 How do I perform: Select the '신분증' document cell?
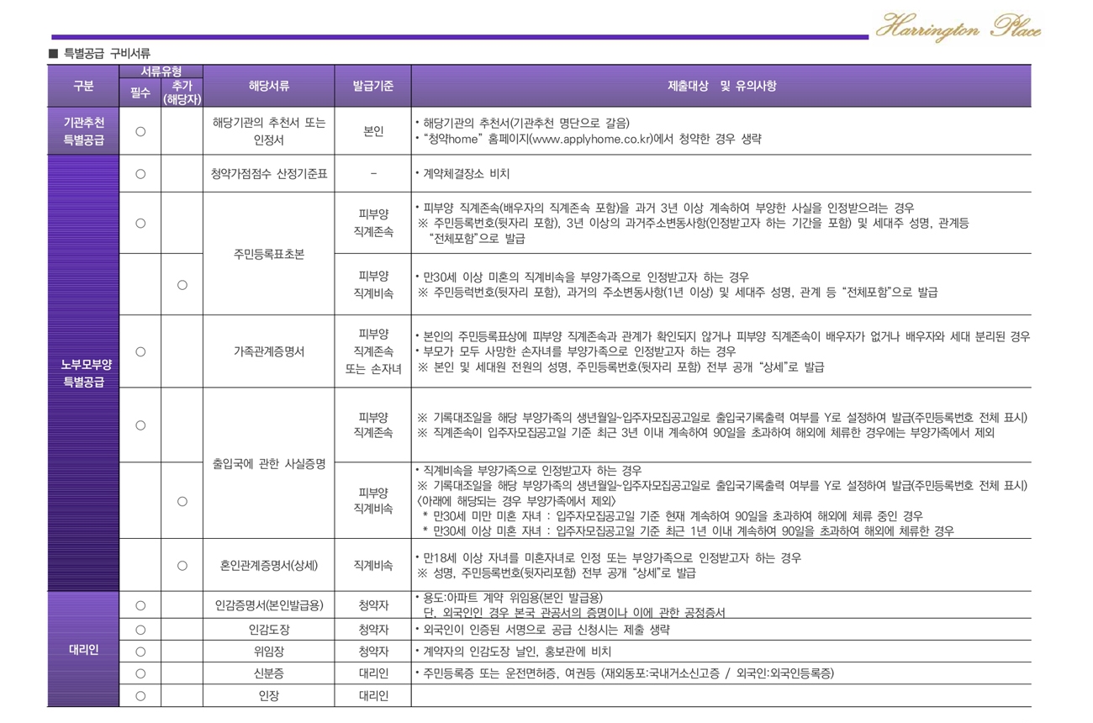tap(269, 673)
